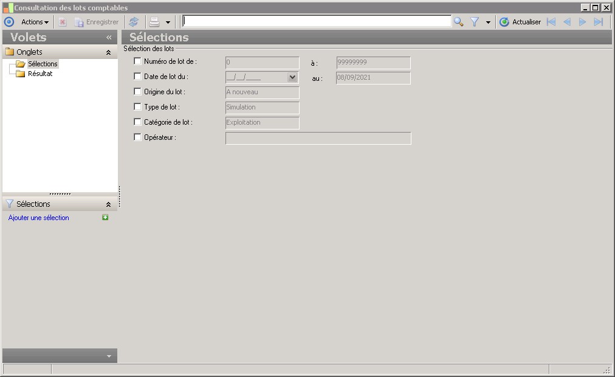The image size is (615, 377).
Task: Go to first record navigation icon
Action: 551,22
